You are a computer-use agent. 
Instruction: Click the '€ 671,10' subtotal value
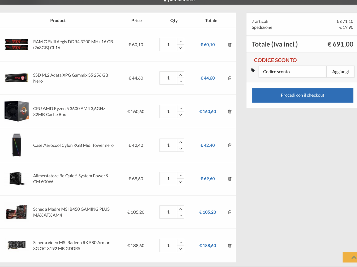pos(345,21)
